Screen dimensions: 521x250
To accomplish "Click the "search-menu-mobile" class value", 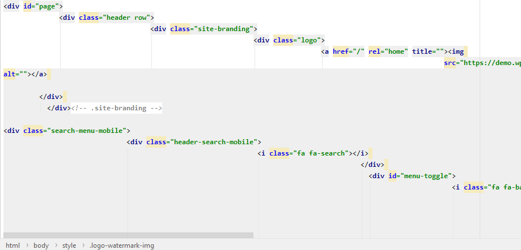I will tap(88, 131).
